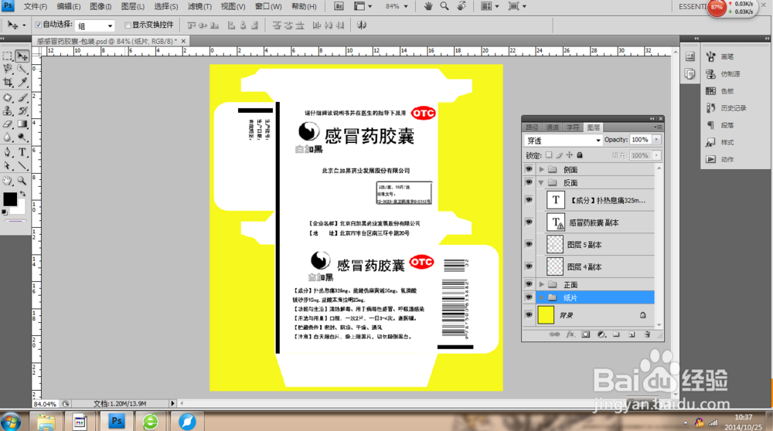Expand the 纸片 layer group
The image size is (773, 431).
click(541, 297)
